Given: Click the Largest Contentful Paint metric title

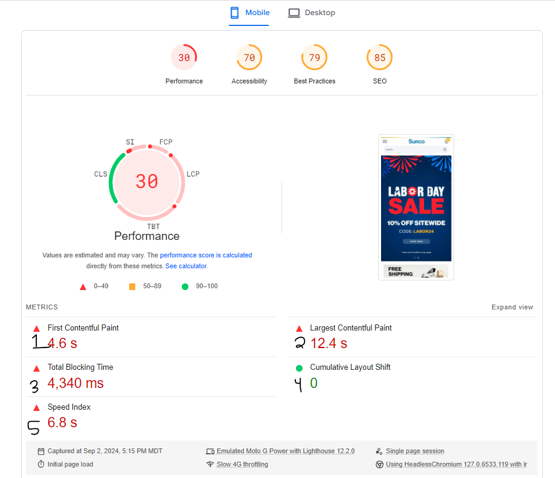Looking at the screenshot, I should 351,328.
